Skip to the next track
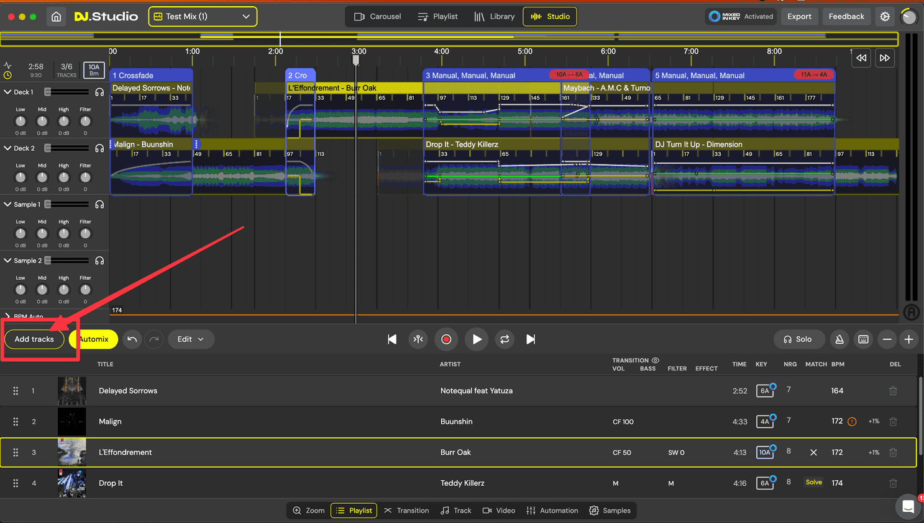 531,339
